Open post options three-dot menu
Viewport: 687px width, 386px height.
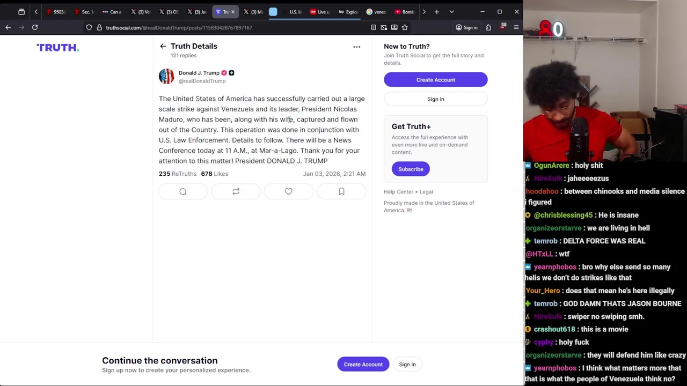click(x=357, y=47)
